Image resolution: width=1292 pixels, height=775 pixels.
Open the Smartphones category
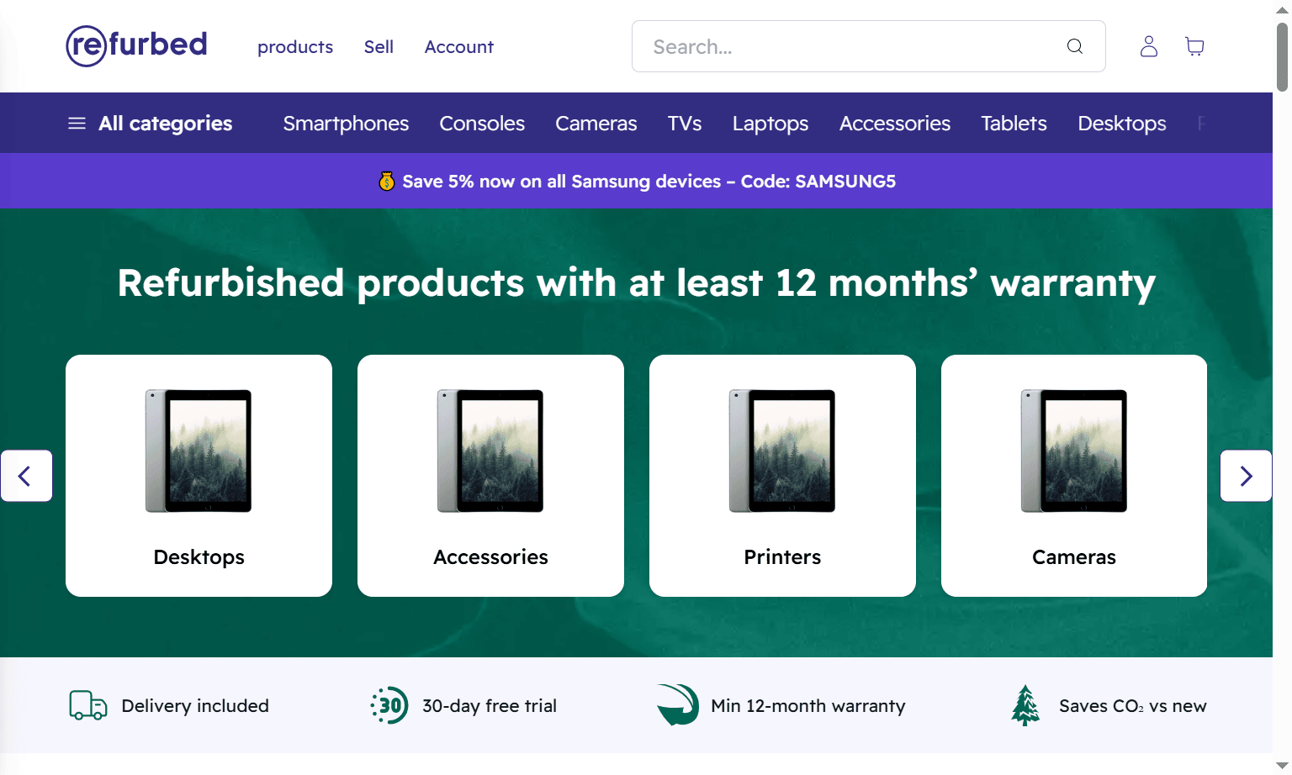346,124
